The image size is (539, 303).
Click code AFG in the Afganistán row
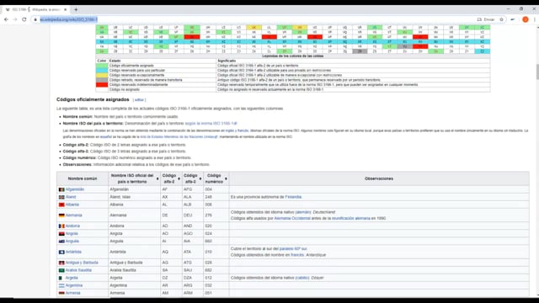point(188,189)
